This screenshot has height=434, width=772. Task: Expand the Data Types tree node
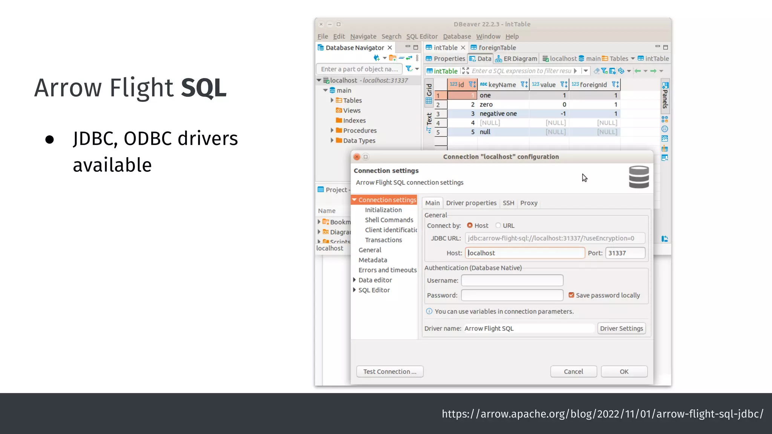(x=332, y=140)
